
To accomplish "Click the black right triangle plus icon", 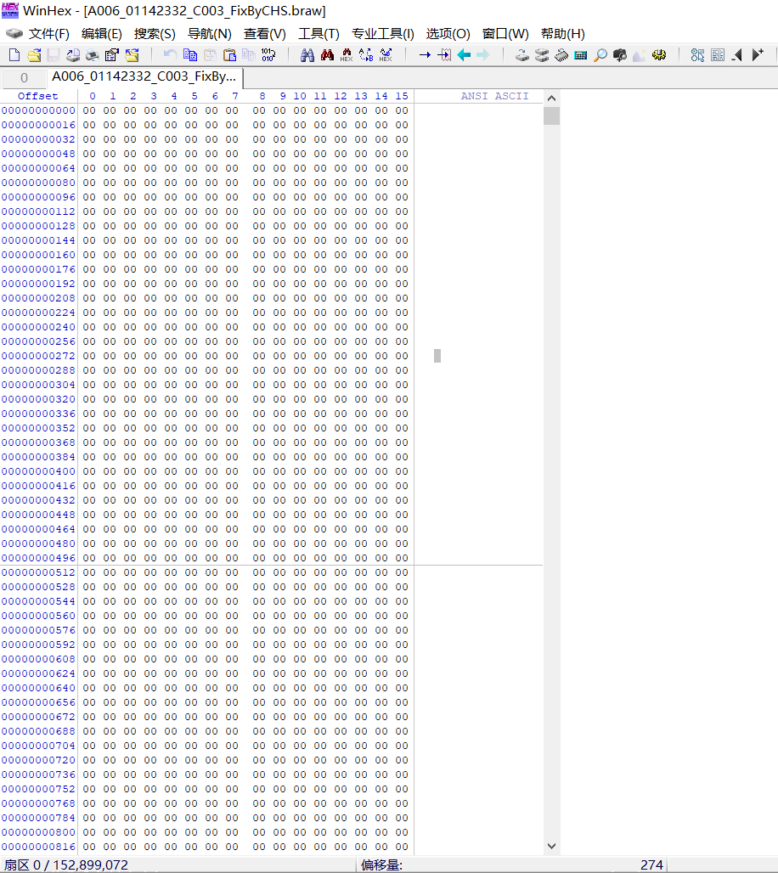I will coord(758,54).
